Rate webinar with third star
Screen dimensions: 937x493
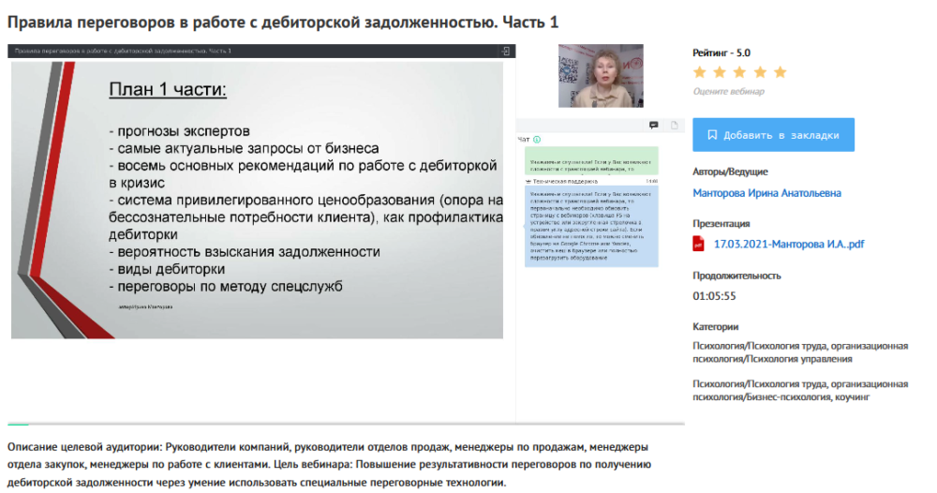coord(740,73)
